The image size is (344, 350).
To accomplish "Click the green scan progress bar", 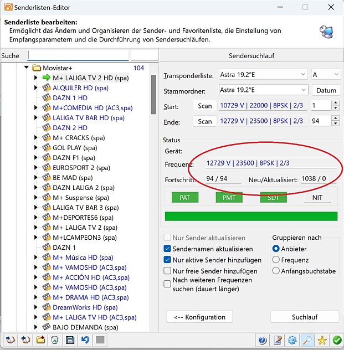I will coord(251,217).
